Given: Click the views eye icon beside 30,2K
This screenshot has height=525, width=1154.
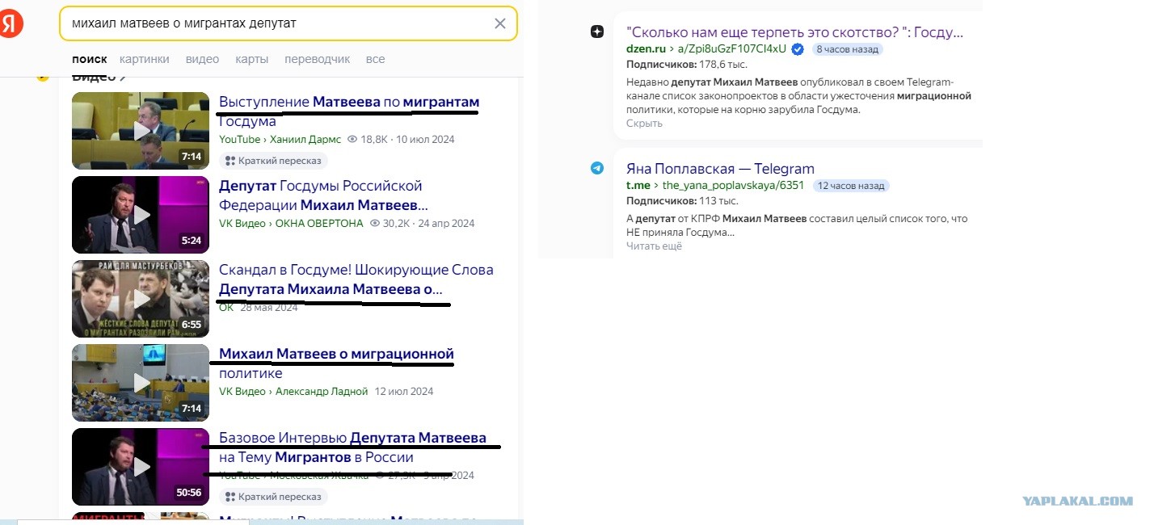Looking at the screenshot, I should 374,224.
